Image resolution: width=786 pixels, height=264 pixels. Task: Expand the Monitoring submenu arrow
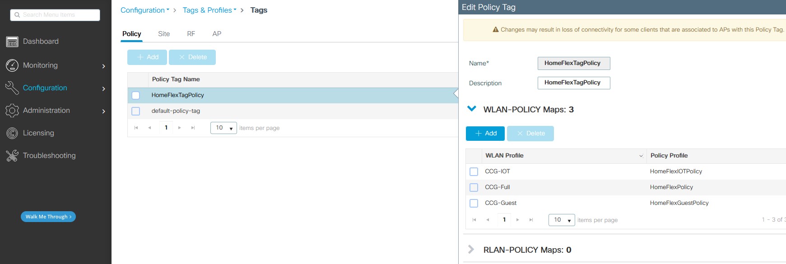pyautogui.click(x=104, y=66)
